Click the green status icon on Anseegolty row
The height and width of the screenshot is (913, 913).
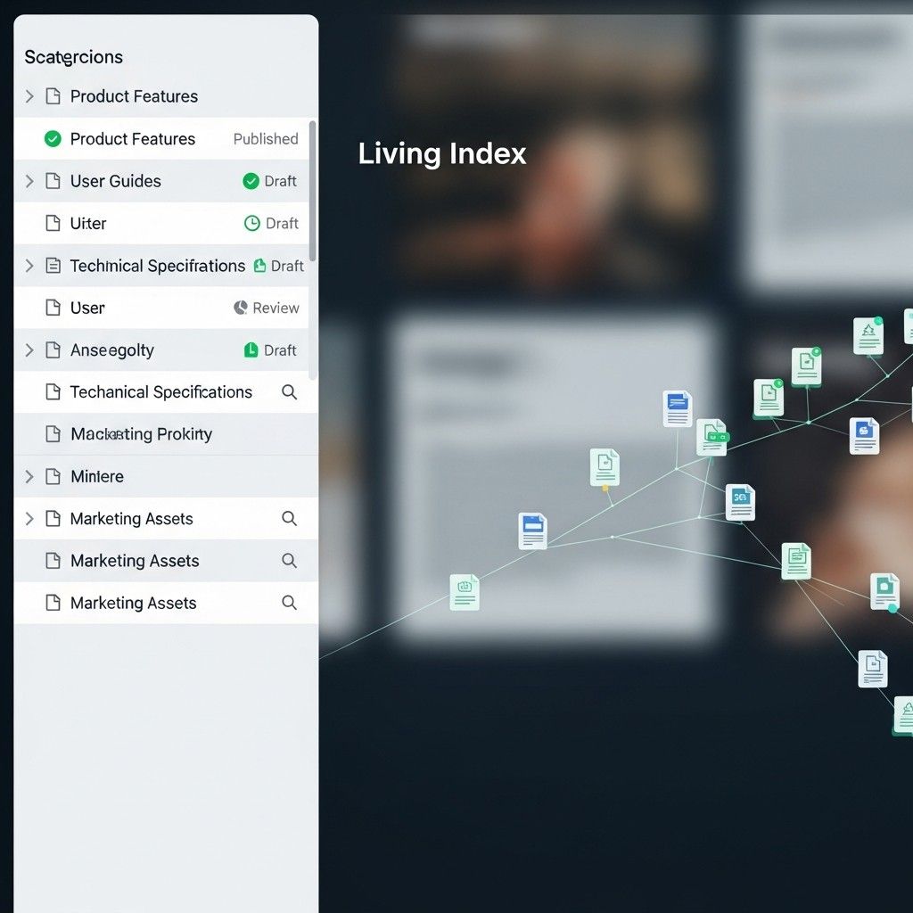[251, 350]
